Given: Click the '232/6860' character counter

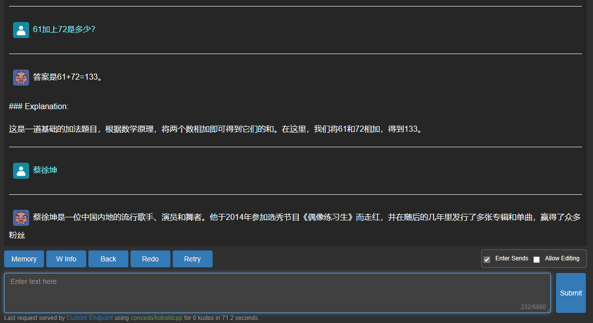Looking at the screenshot, I should coord(533,307).
